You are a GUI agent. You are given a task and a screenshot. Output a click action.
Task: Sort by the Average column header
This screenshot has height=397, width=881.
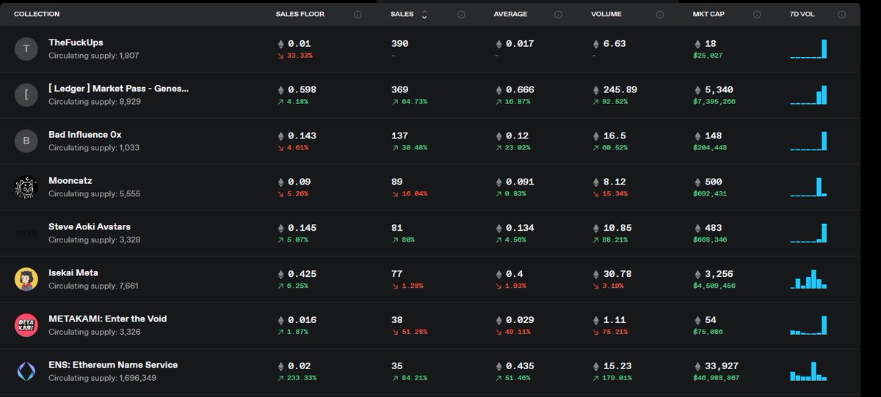[510, 15]
